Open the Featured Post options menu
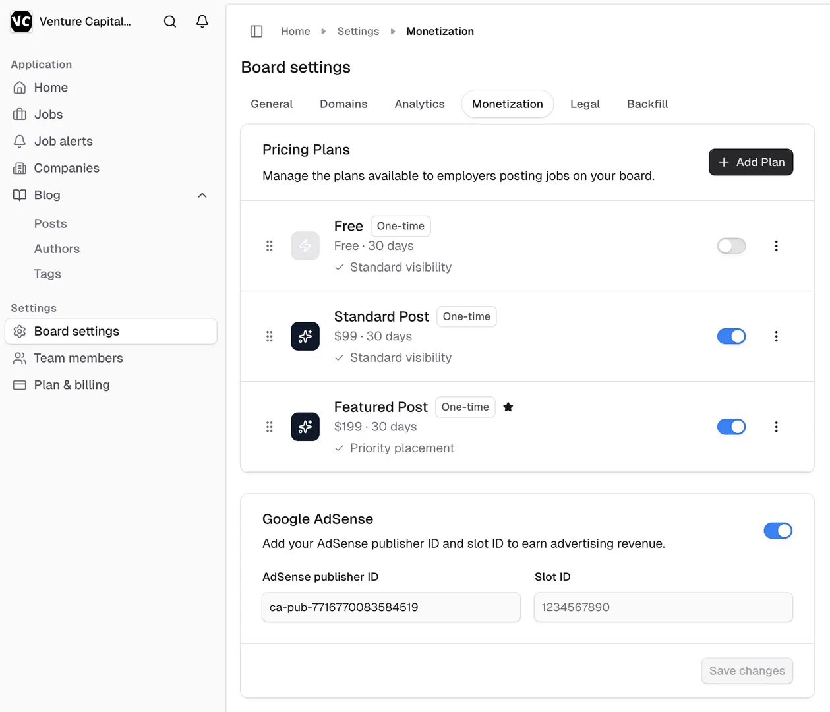This screenshot has width=830, height=712. point(776,427)
